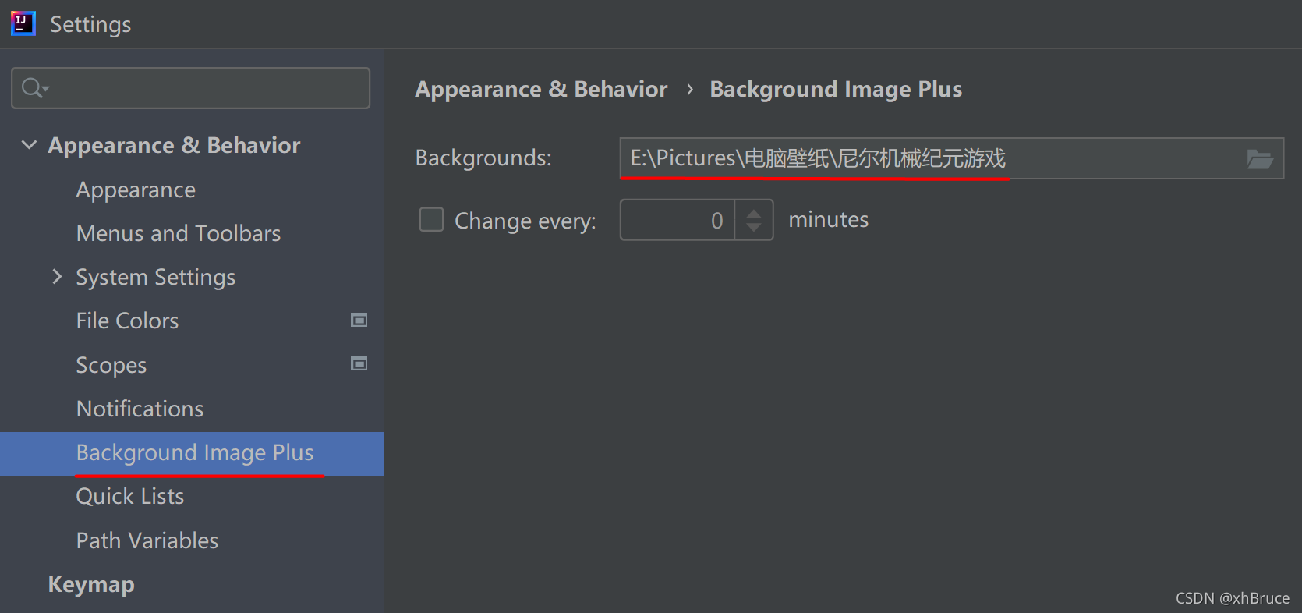
Task: Increment minutes using the spinner up arrow
Action: pos(753,212)
